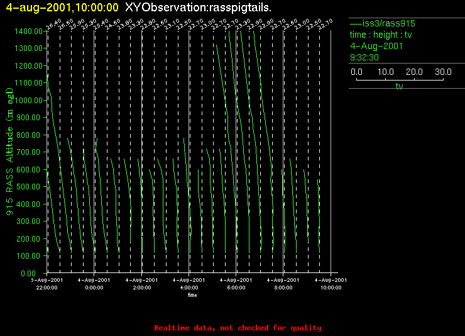Click the '100.00' altitude tick label
Image resolution: width=465 pixels, height=336 pixels.
point(28,256)
